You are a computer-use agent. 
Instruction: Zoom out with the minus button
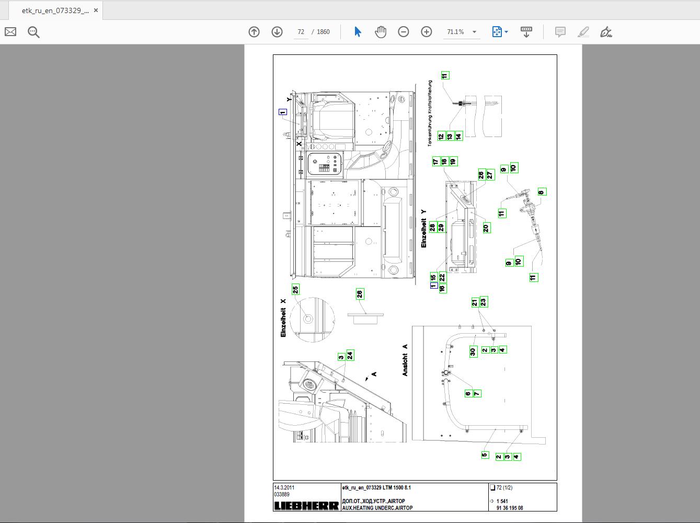click(x=404, y=32)
